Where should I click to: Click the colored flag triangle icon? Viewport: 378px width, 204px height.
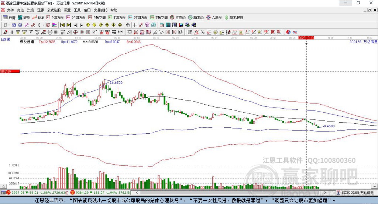coord(55,25)
